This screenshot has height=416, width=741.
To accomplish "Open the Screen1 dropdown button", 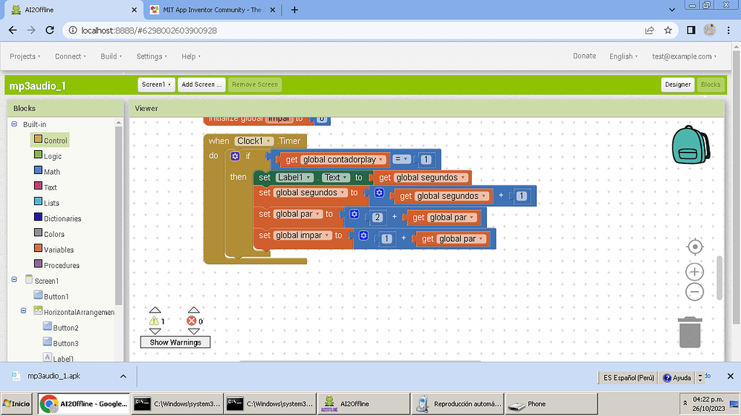I will coord(156,84).
